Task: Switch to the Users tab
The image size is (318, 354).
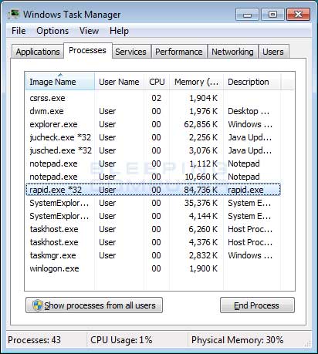Action: pyautogui.click(x=273, y=52)
